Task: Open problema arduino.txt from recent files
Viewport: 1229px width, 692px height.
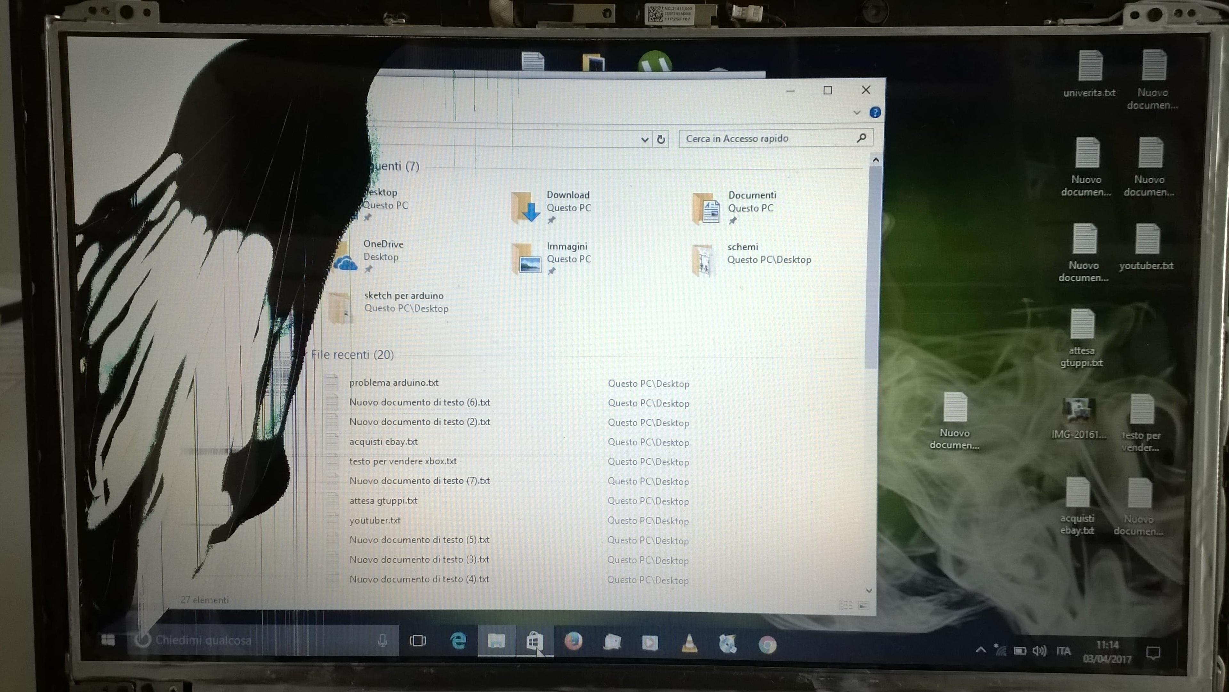Action: (394, 382)
